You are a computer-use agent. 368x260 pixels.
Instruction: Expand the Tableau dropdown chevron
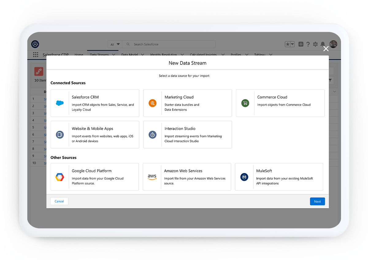coord(271,54)
